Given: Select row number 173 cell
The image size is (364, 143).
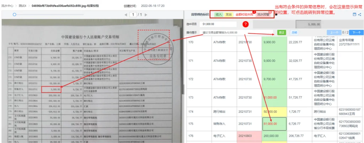Looking at the screenshot, I should [200, 98].
